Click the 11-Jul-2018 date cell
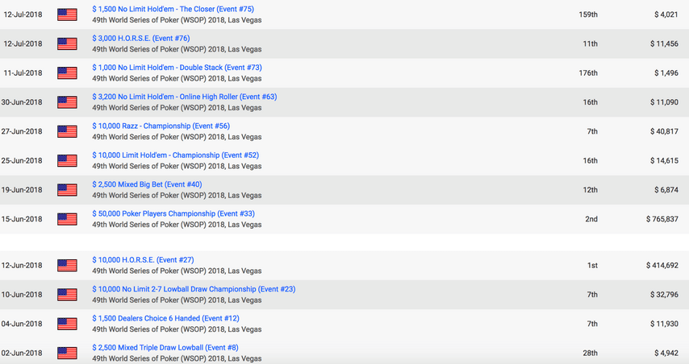The height and width of the screenshot is (364, 689). point(23,72)
